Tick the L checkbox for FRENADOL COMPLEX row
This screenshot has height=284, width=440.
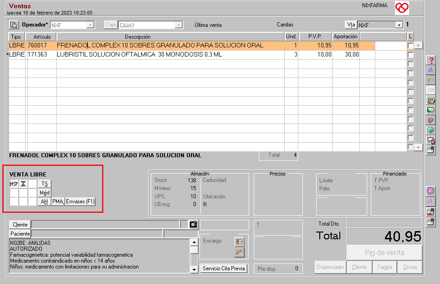(410, 46)
